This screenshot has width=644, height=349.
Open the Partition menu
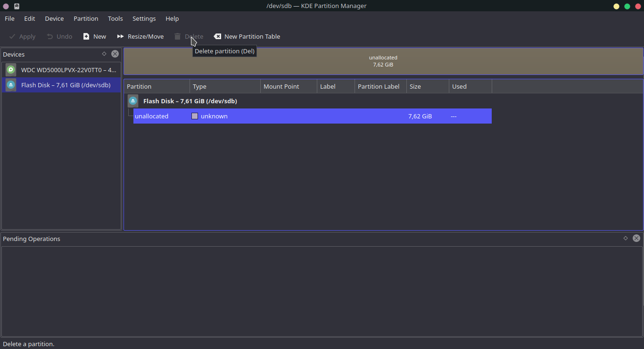pyautogui.click(x=86, y=18)
